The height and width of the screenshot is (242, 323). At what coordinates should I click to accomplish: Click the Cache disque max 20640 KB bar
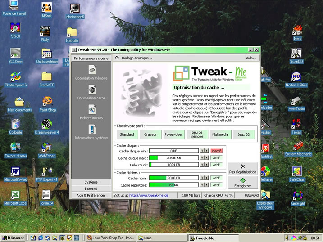click(x=174, y=158)
